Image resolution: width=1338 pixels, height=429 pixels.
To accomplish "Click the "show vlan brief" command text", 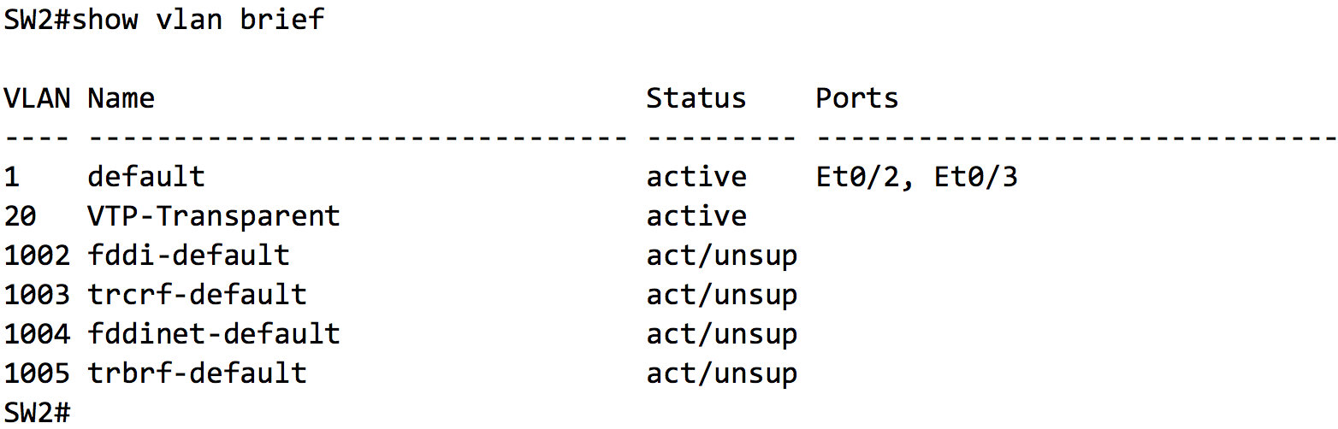I will click(x=198, y=20).
